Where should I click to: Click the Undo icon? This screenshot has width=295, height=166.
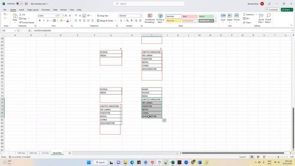(5, 14)
